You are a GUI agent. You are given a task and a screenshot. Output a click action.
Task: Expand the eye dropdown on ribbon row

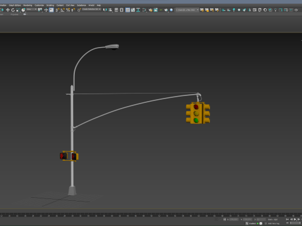[27, 14]
